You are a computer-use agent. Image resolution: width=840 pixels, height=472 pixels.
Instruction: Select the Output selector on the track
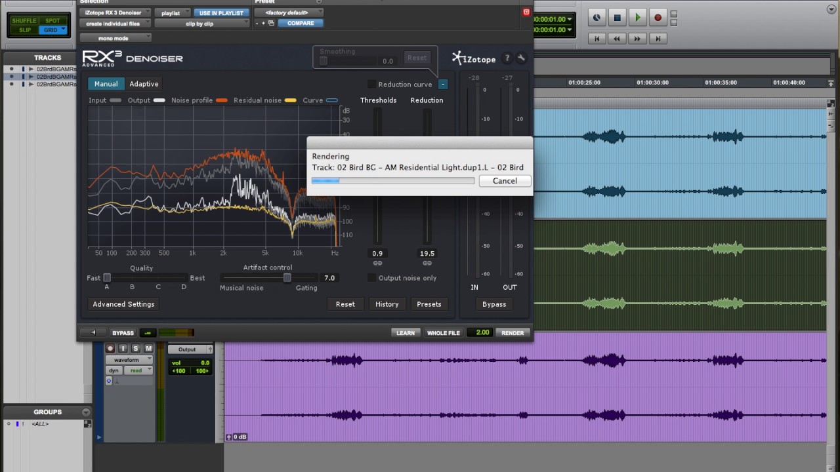pos(190,349)
